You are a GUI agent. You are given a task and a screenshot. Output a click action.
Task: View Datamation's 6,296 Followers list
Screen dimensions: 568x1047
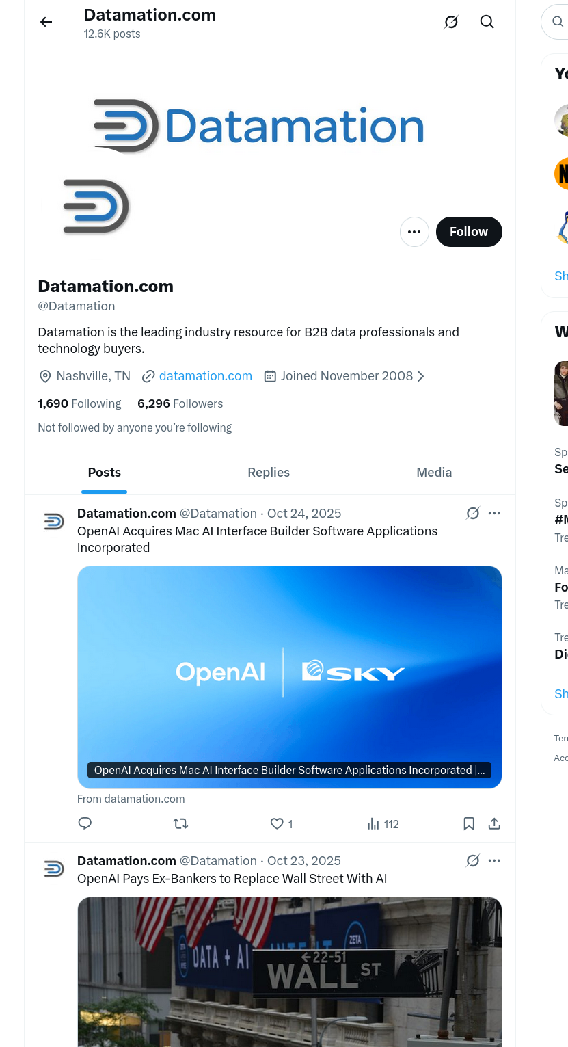[x=180, y=403]
